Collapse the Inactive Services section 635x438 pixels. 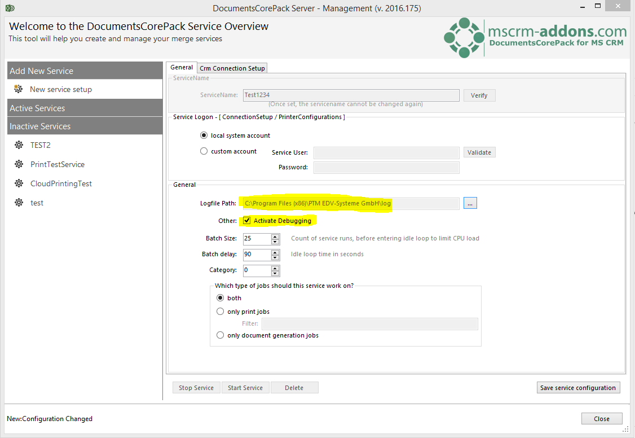[85, 126]
